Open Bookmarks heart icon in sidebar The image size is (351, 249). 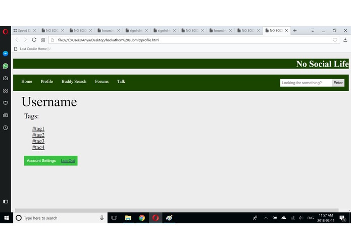tap(6, 103)
